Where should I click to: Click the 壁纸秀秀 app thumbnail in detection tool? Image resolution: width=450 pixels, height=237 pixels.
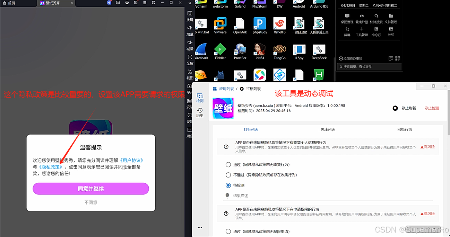223,108
